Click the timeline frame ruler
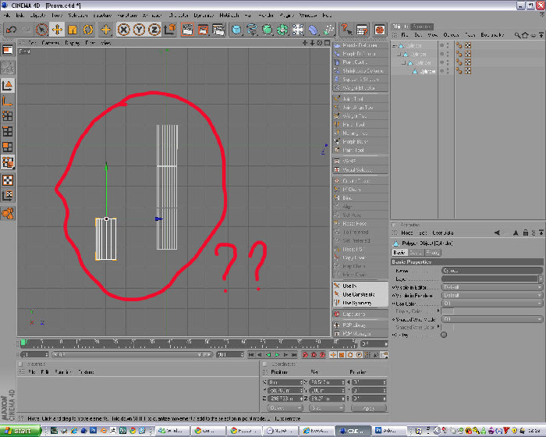546x437 pixels. pos(189,344)
